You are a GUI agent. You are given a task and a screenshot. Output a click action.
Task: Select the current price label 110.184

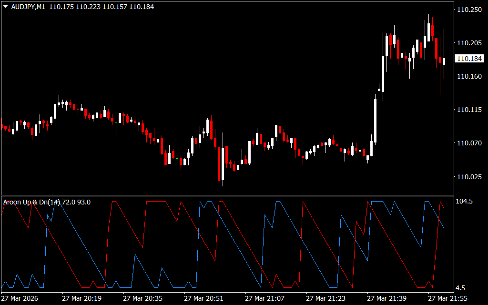click(x=469, y=59)
